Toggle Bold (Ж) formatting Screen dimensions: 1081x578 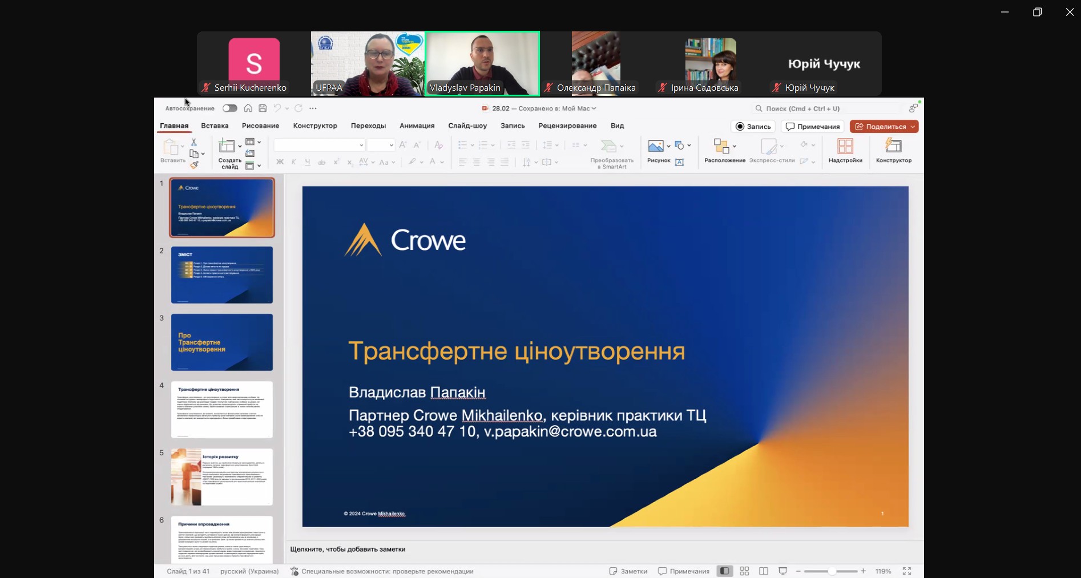[x=280, y=162]
